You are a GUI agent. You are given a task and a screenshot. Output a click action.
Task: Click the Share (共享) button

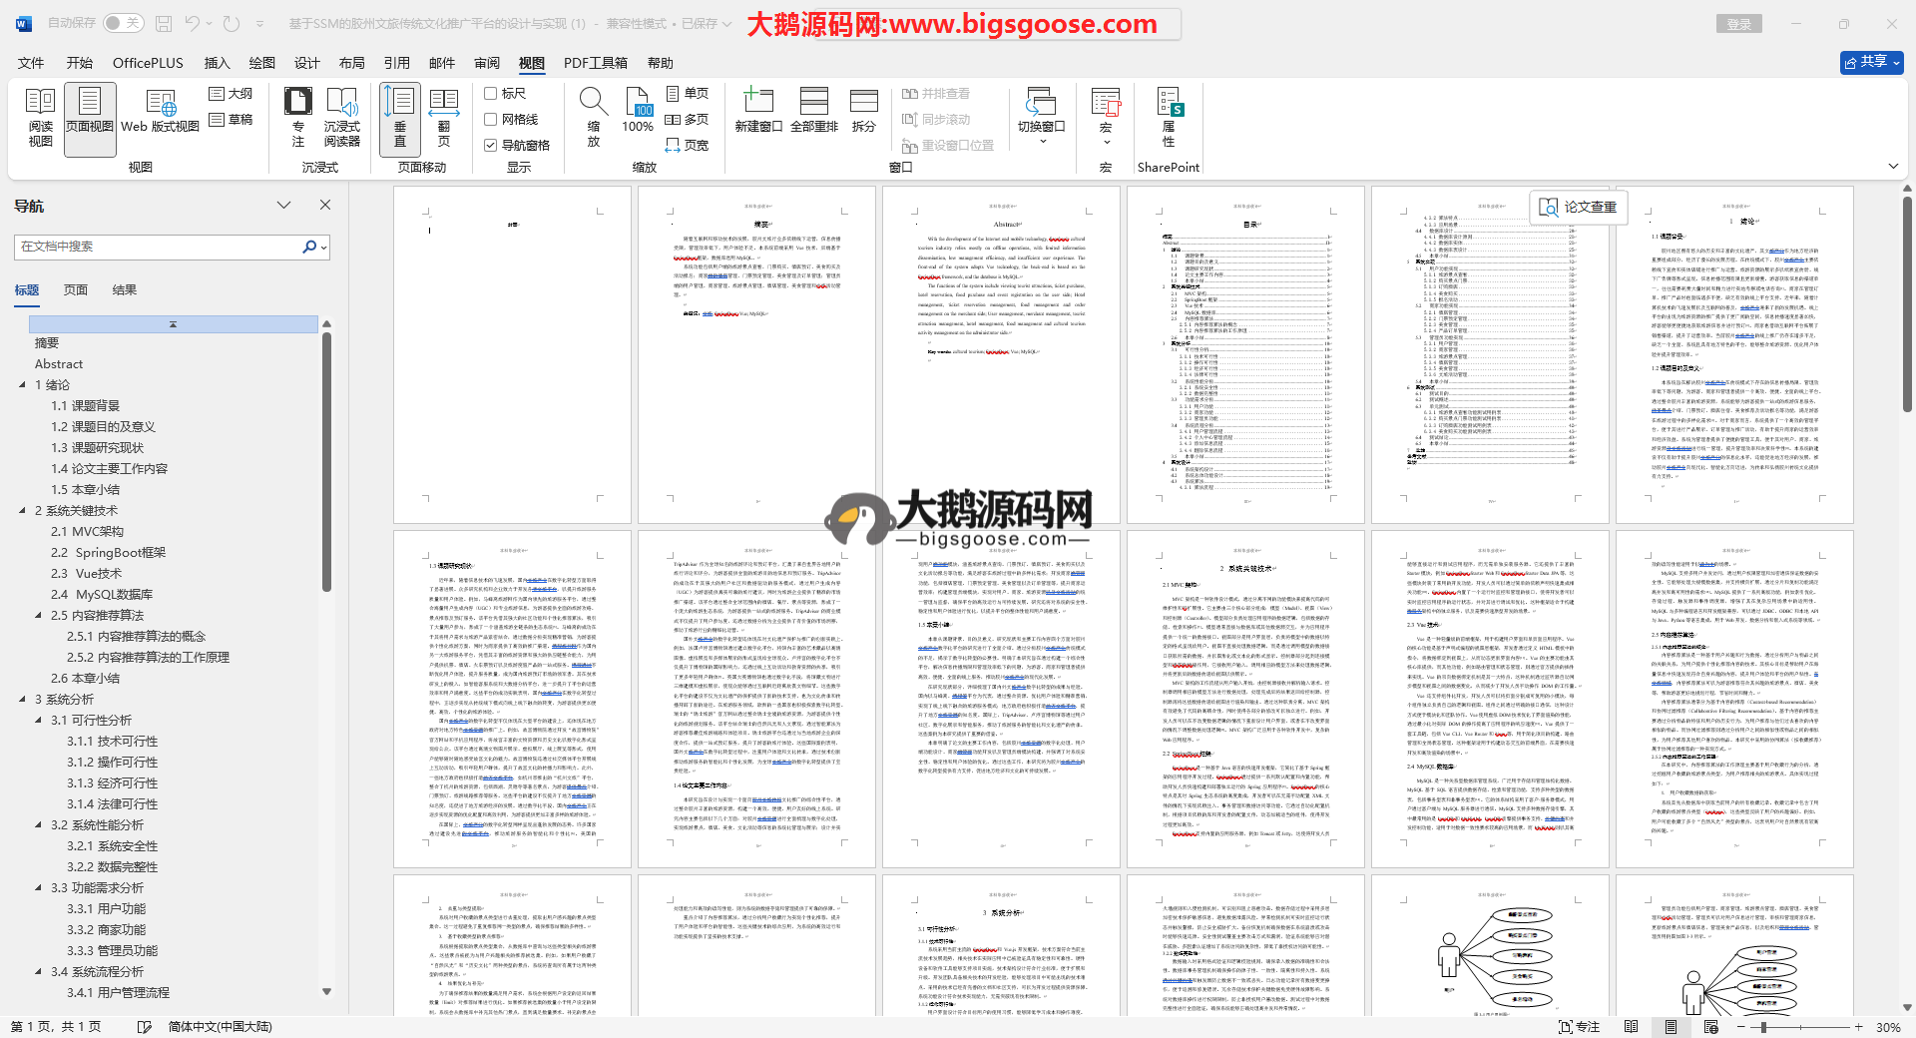point(1871,62)
